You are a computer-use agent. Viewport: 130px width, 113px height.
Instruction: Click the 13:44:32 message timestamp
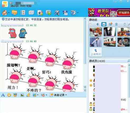click(31, 25)
